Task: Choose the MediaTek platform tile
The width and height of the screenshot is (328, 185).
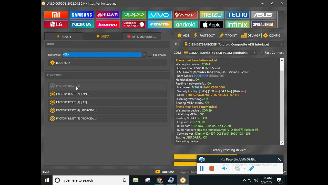Action: tap(159, 24)
